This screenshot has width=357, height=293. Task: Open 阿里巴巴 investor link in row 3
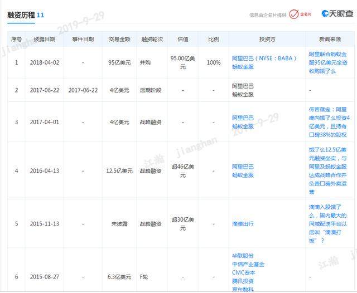(243, 118)
